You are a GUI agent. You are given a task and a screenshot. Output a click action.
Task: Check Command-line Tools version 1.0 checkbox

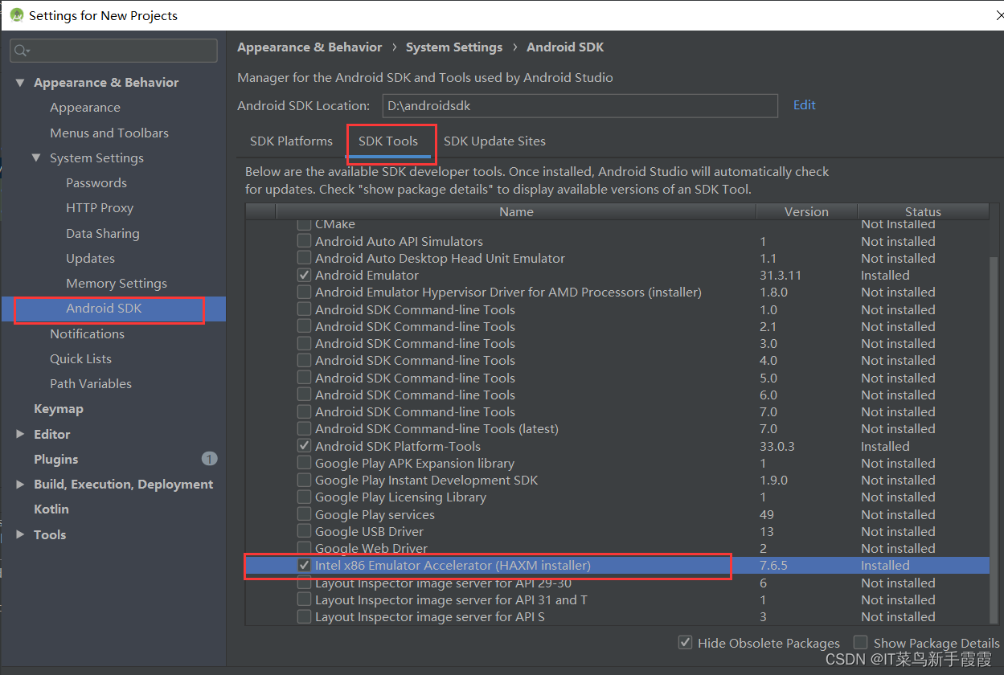(304, 309)
